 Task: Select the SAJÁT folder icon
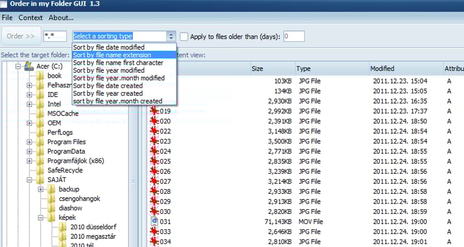click(x=40, y=180)
